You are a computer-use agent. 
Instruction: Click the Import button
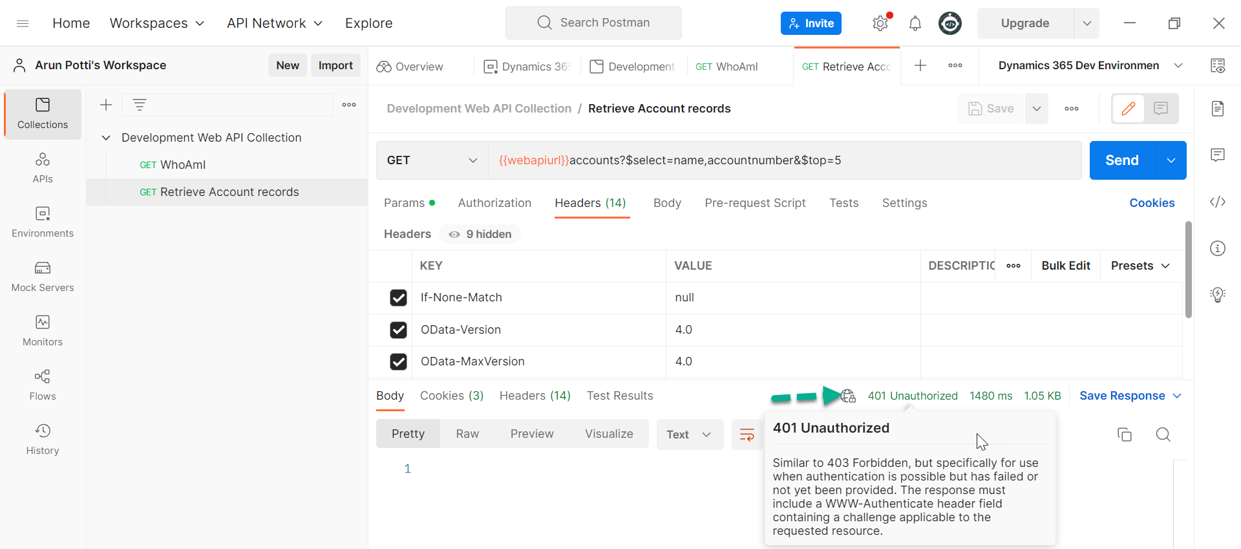pyautogui.click(x=335, y=65)
